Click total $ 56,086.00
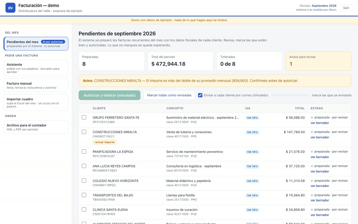This screenshot has width=358, height=224. coord(295,118)
